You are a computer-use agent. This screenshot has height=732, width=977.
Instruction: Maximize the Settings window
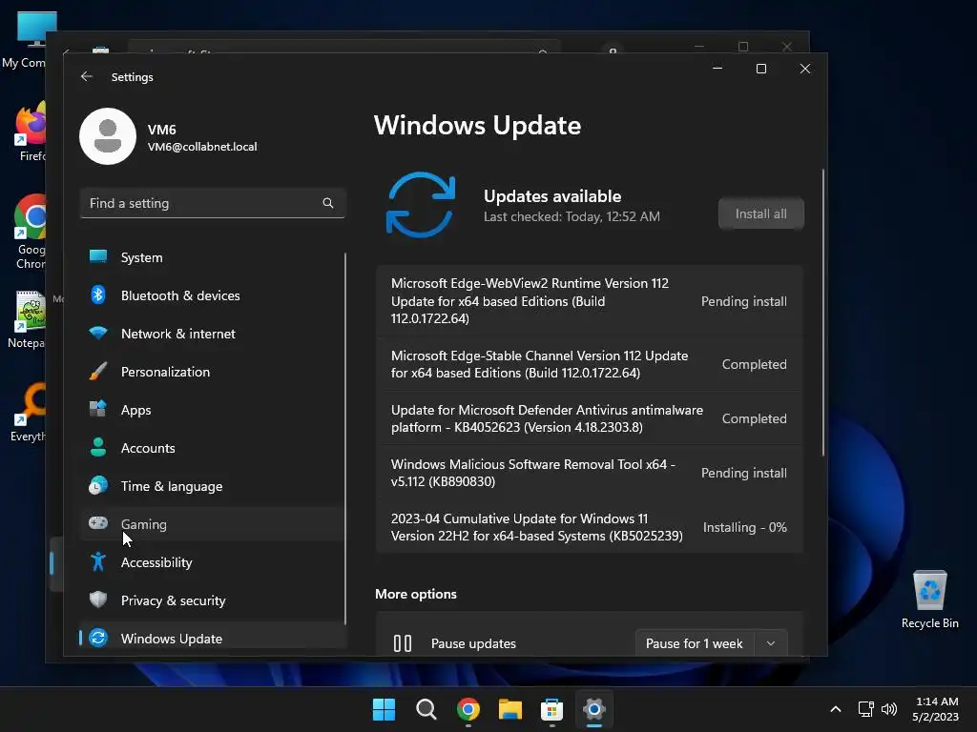coord(760,69)
